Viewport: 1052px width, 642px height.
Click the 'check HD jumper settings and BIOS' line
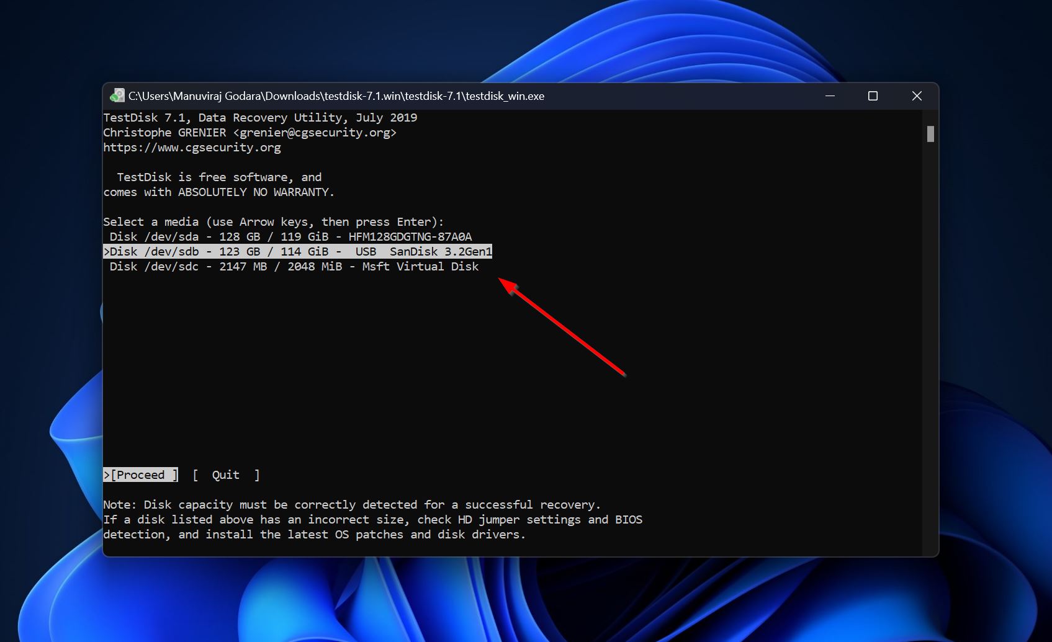click(x=372, y=520)
